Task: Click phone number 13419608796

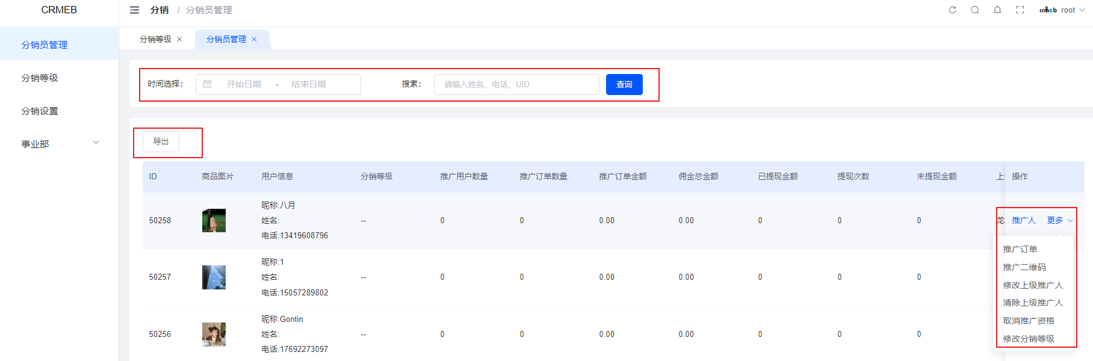Action: point(304,235)
